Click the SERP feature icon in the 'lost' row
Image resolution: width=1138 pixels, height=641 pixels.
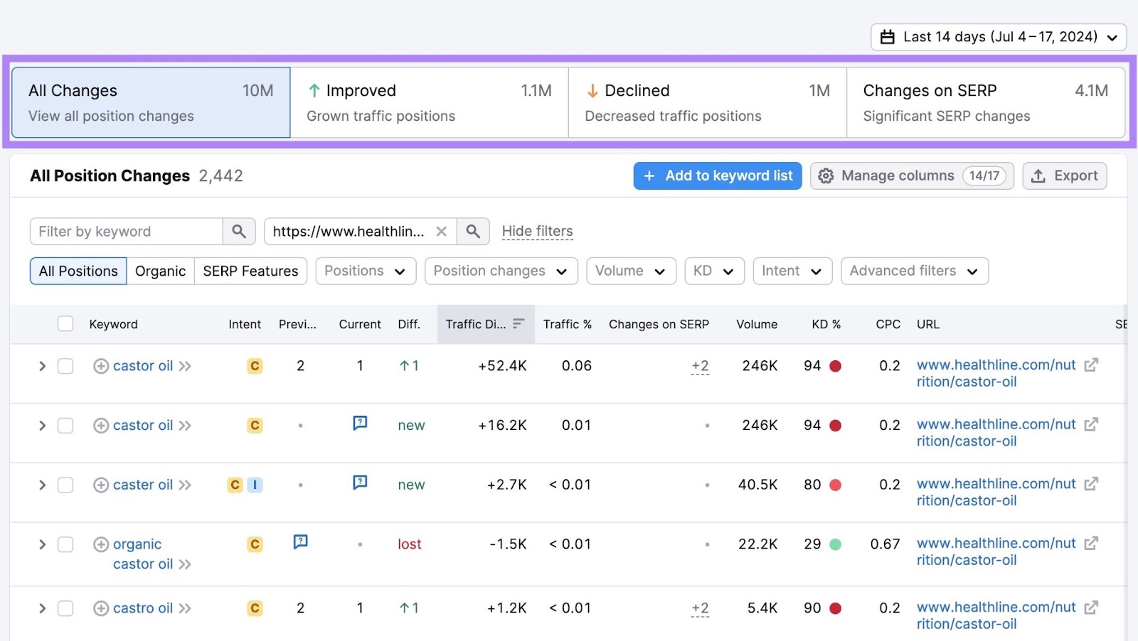point(301,541)
